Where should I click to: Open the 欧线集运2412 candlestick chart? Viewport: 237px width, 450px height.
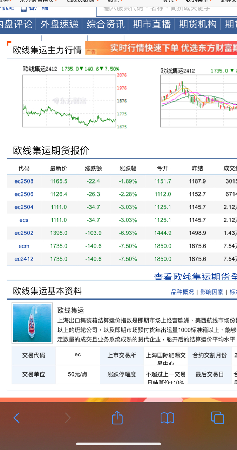199,101
